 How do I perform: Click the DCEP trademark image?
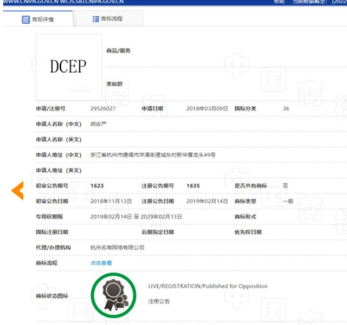point(69,68)
